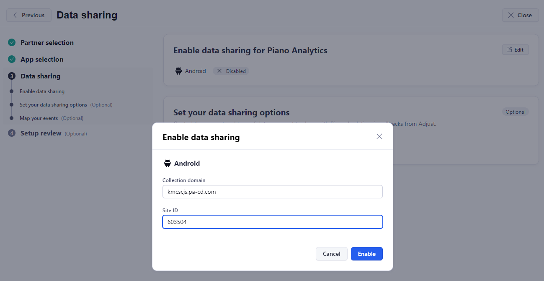Click the App selection green checkmark icon
Viewport: 544px width, 281px height.
click(12, 60)
